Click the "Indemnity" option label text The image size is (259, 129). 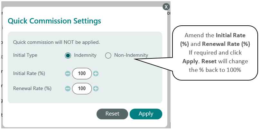85,55
